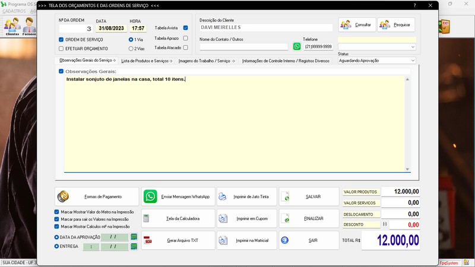This screenshot has height=267, width=475.
Task: Send message via Enviar Mensagem WhatsApp
Action: pos(178,196)
